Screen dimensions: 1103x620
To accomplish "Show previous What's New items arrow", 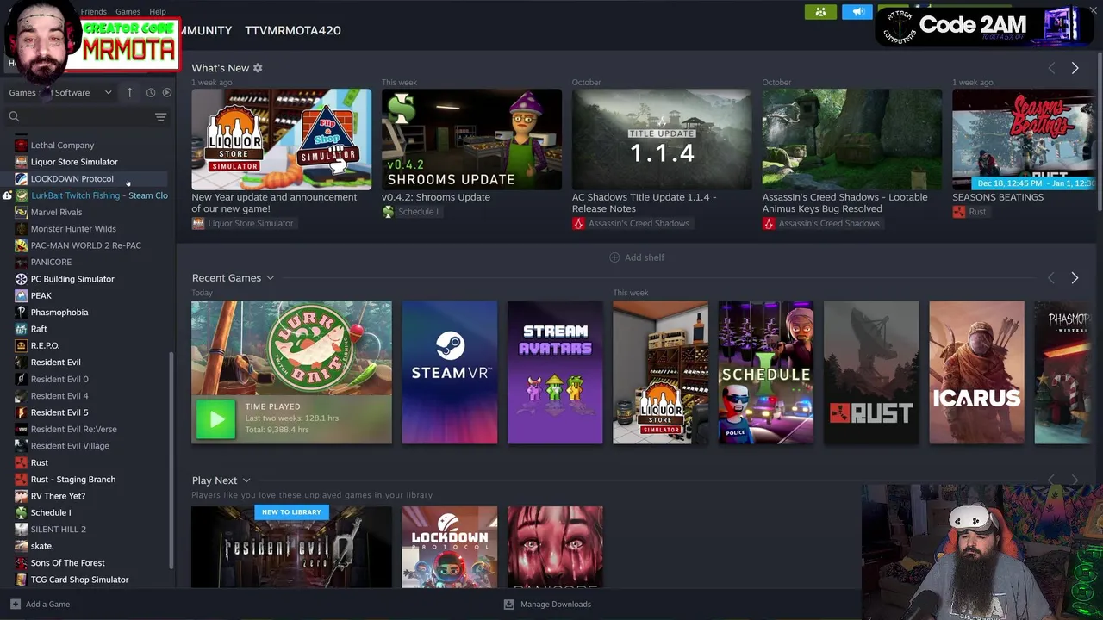I will [1050, 68].
